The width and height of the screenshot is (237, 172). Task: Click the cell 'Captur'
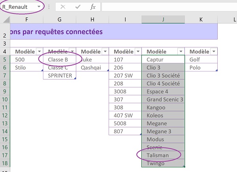(163, 59)
